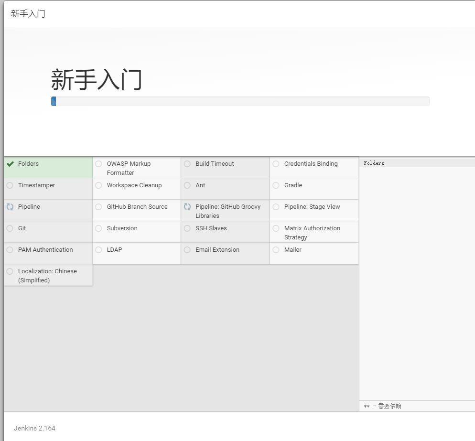Click the pending circle beside Gradle
The height and width of the screenshot is (441, 475).
[x=276, y=185]
